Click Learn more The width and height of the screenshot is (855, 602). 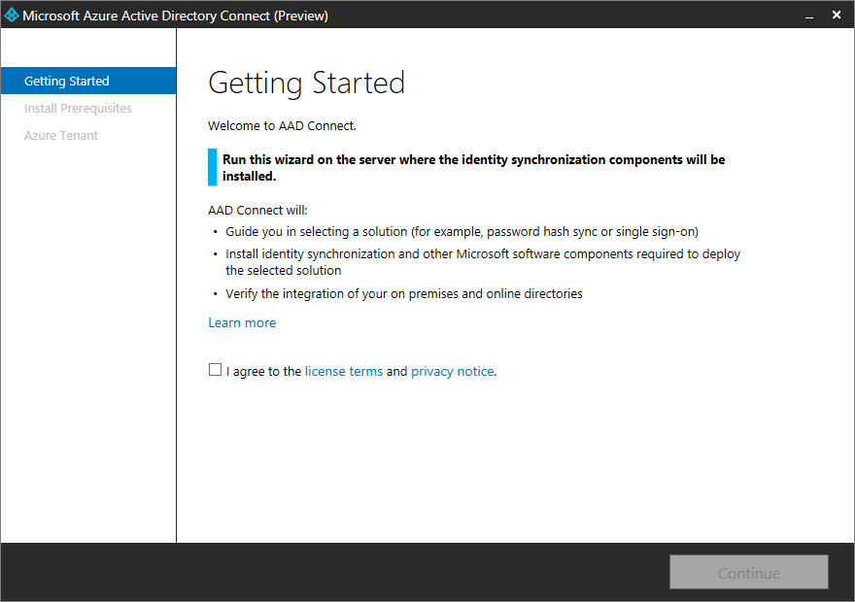pyautogui.click(x=242, y=322)
